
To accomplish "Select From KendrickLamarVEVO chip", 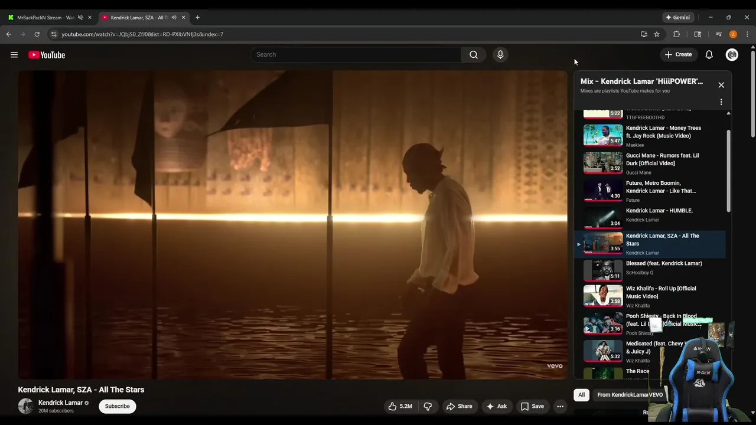I will (x=630, y=395).
